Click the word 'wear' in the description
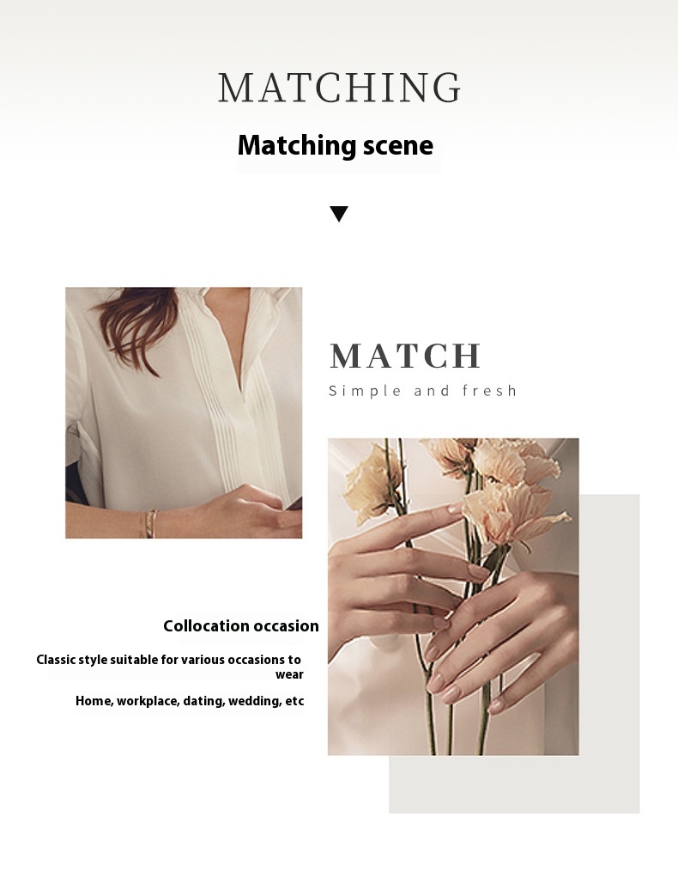This screenshot has height=896, width=678. 289,674
